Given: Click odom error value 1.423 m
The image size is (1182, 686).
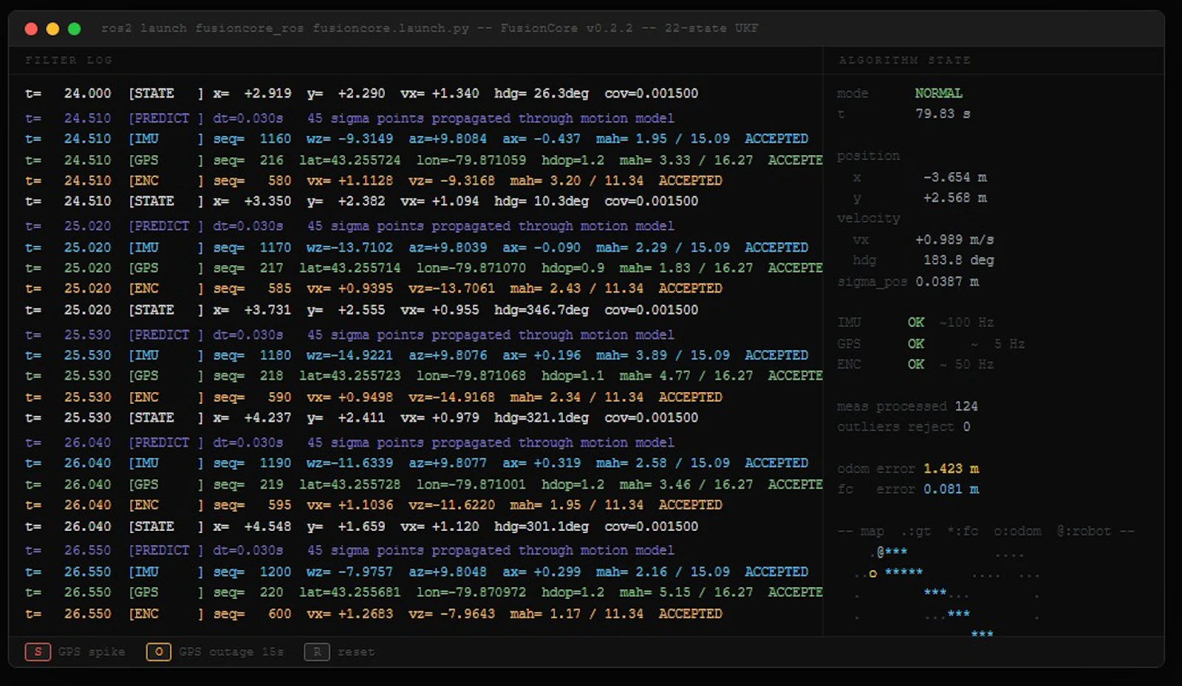Looking at the screenshot, I should point(952,470).
